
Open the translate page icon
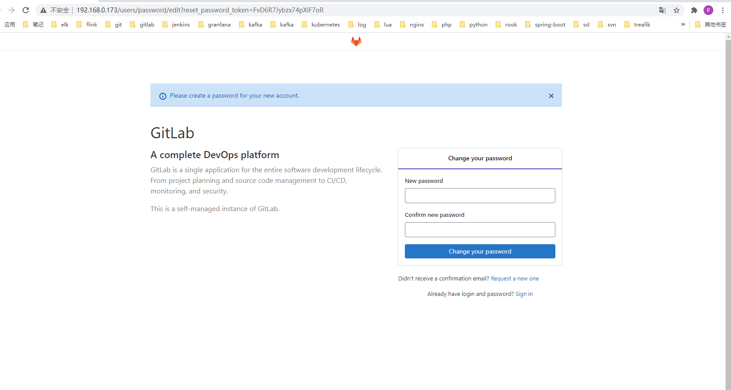[x=662, y=10]
